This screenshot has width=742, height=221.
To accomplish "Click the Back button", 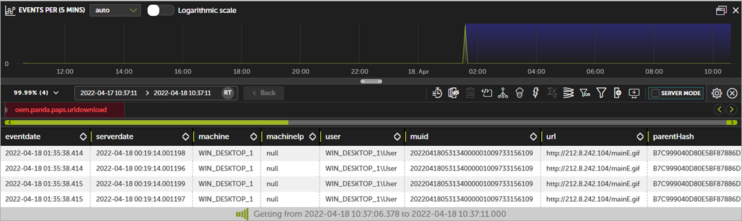I will (263, 93).
